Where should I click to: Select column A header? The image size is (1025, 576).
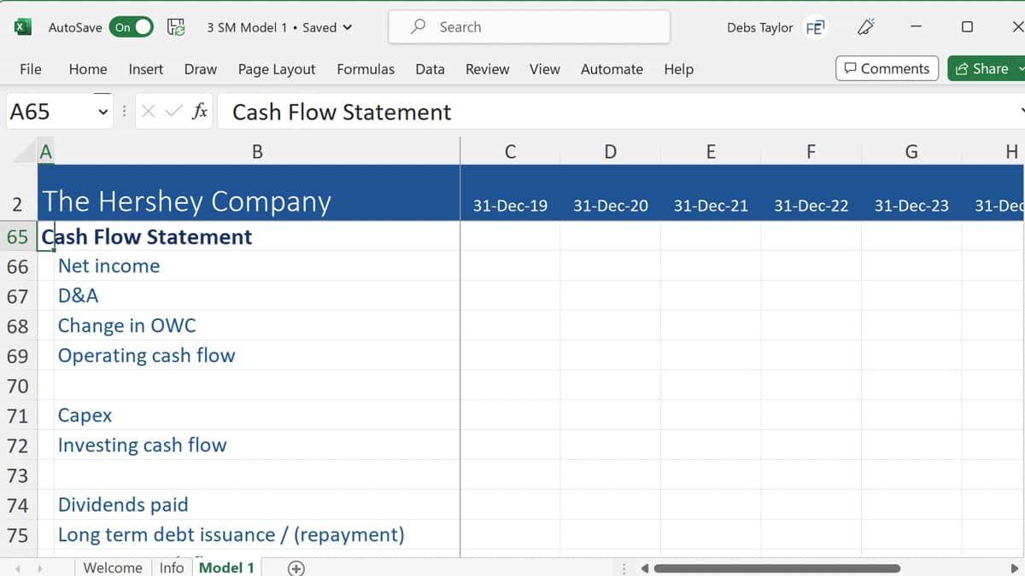(46, 152)
